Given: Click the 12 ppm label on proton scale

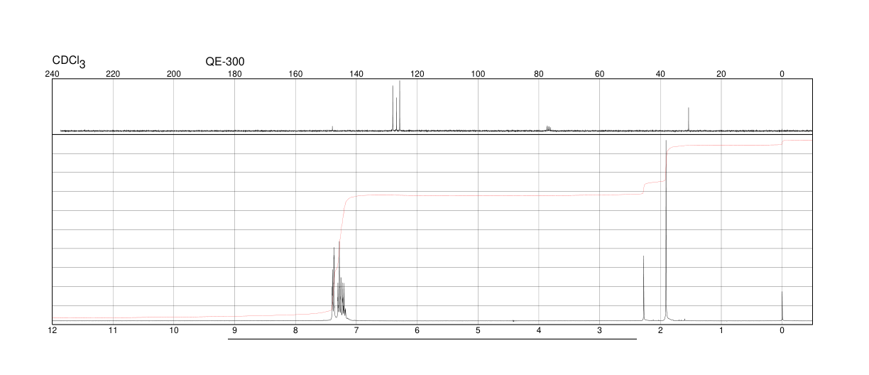Looking at the screenshot, I should click(52, 330).
